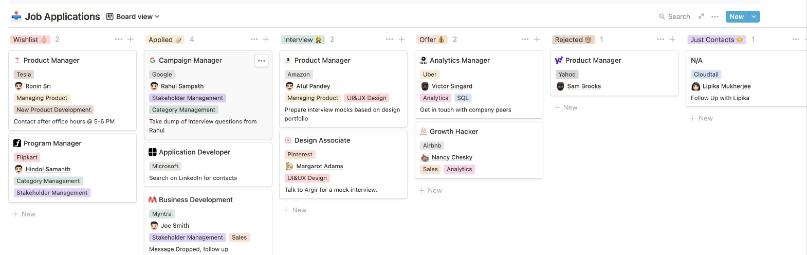This screenshot has width=807, height=255.
Task: Add card with Applied column plus icon
Action: (266, 39)
